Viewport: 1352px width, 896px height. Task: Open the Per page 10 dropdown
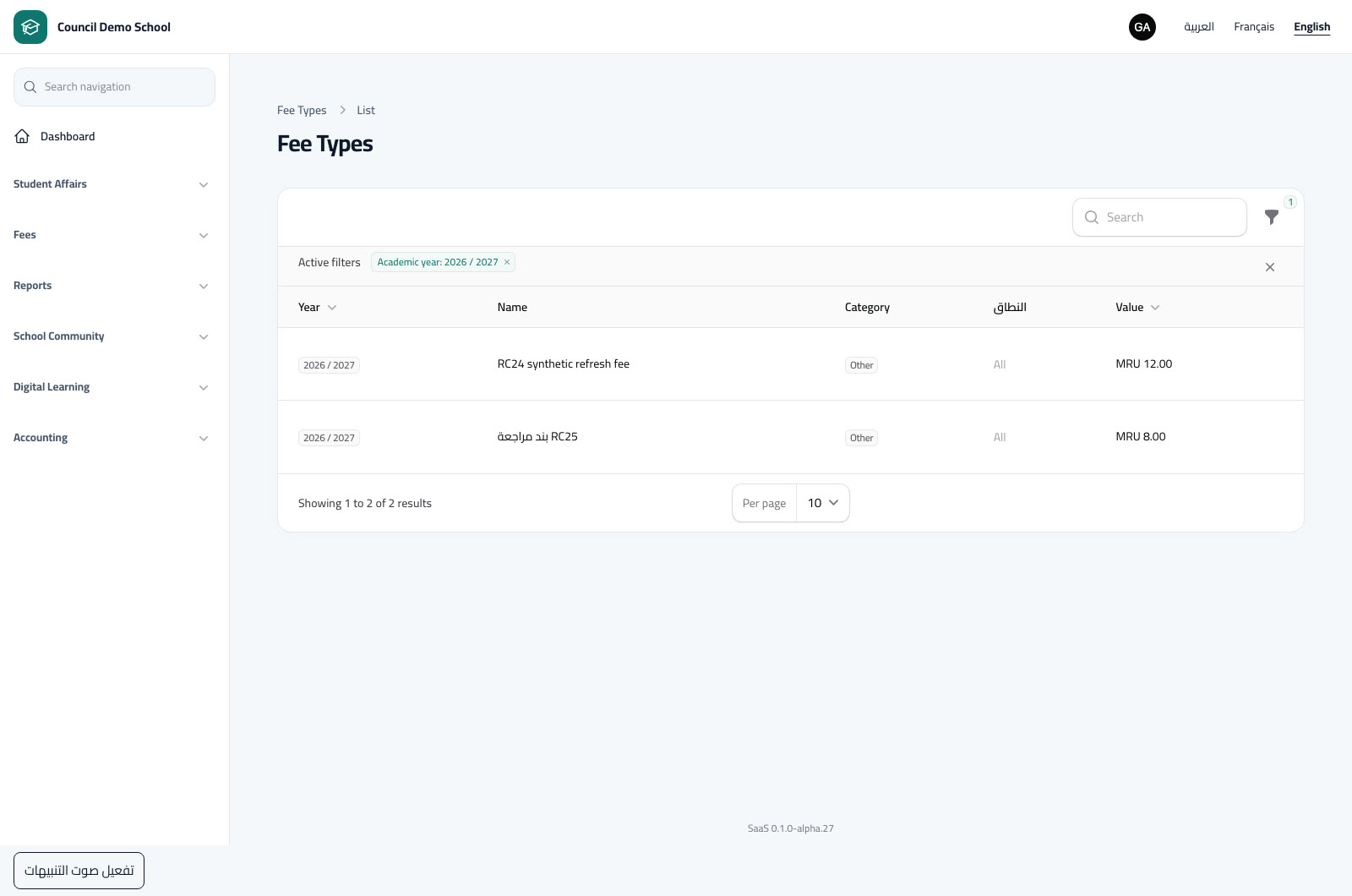[823, 503]
